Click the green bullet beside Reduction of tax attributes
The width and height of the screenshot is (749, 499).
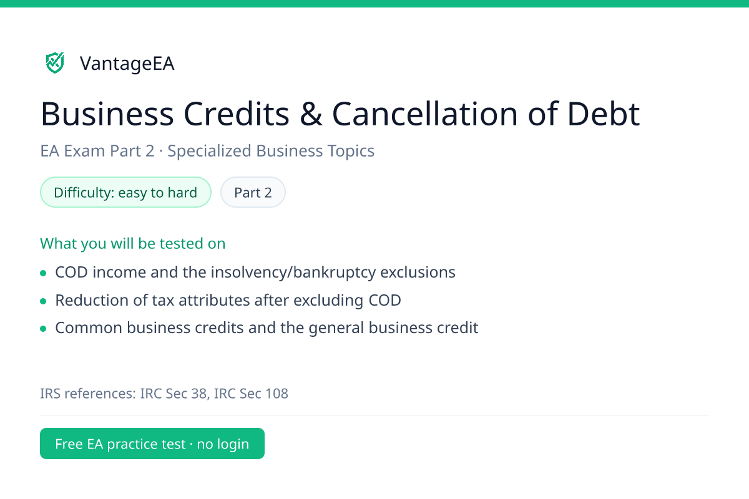[x=43, y=301]
